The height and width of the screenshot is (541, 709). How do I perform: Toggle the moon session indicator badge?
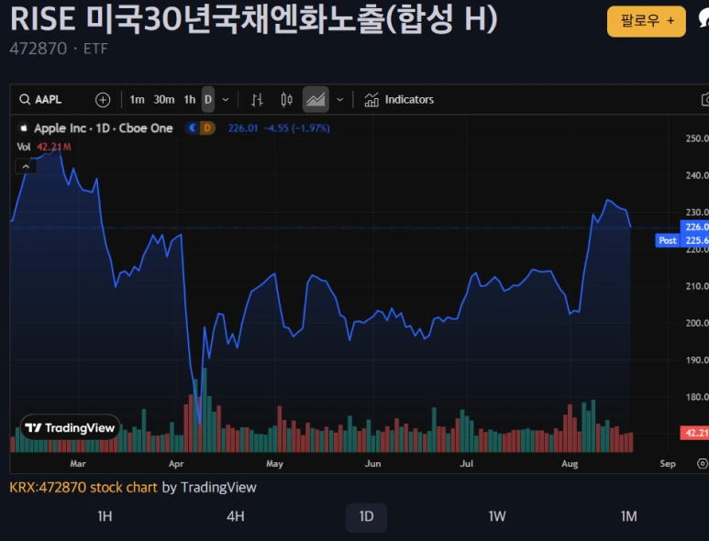tap(193, 127)
